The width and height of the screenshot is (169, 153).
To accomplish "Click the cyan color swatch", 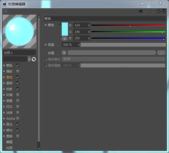I will (65, 29).
